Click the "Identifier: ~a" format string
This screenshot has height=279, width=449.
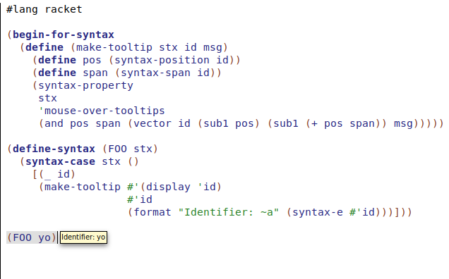[x=229, y=212]
